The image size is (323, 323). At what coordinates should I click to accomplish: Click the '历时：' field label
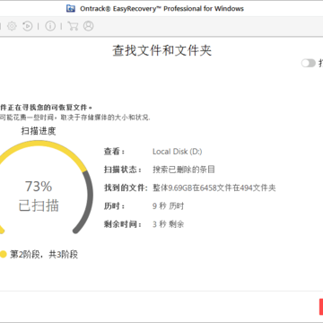[114, 206]
